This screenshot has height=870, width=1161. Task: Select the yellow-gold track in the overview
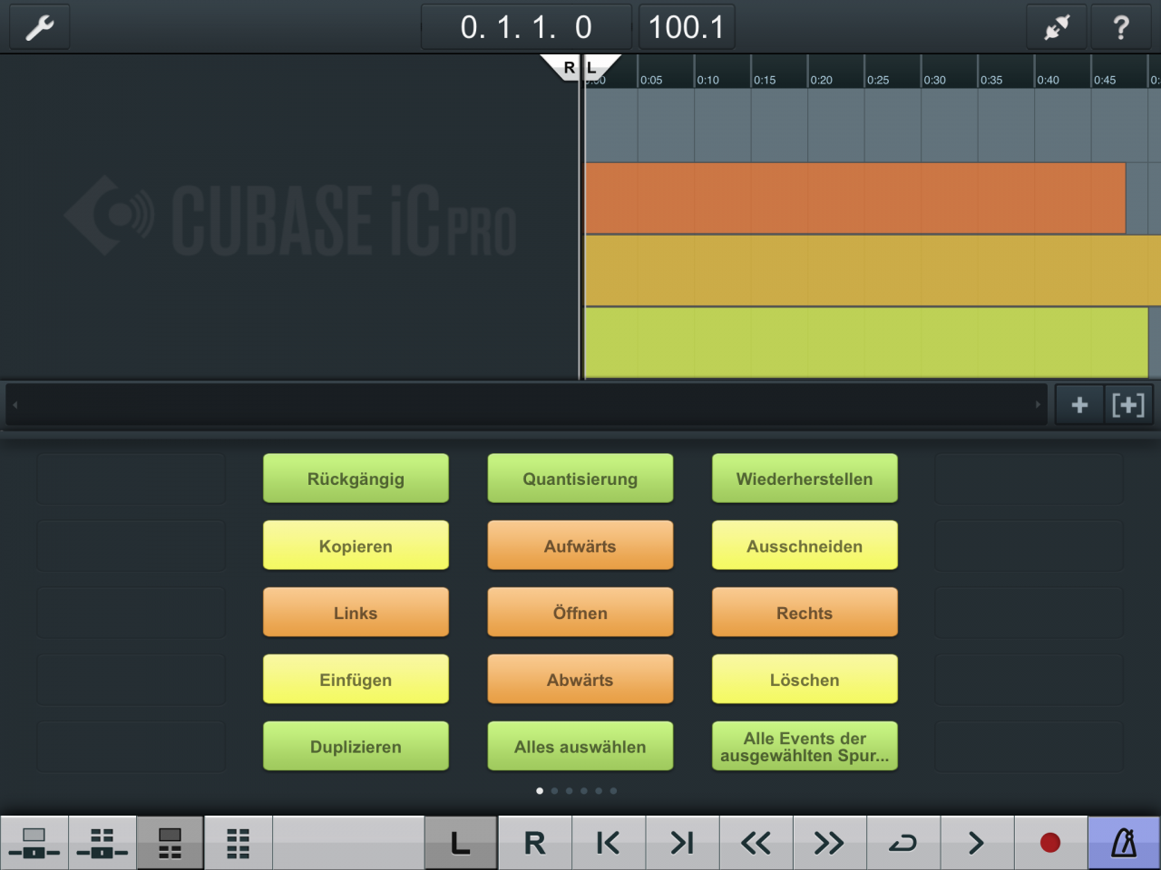(x=873, y=271)
